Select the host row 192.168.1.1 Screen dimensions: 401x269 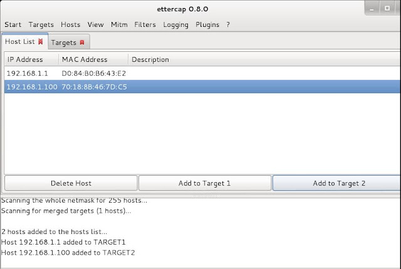(202, 73)
